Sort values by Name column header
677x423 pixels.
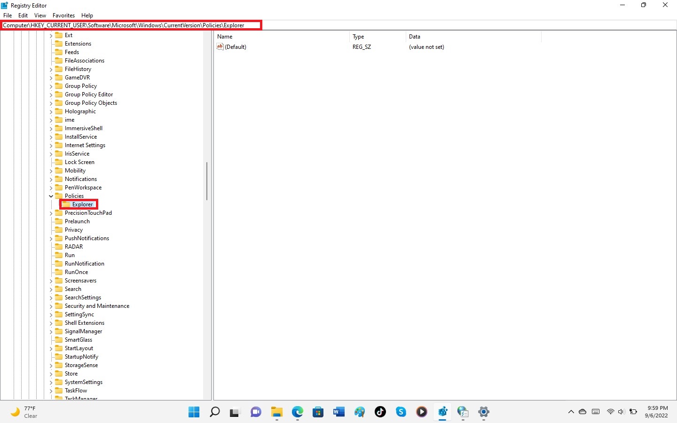pos(282,37)
